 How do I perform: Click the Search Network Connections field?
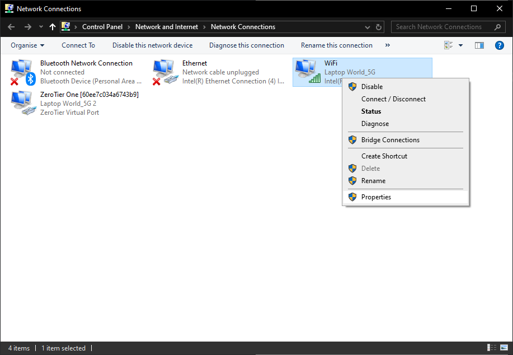(x=443, y=27)
